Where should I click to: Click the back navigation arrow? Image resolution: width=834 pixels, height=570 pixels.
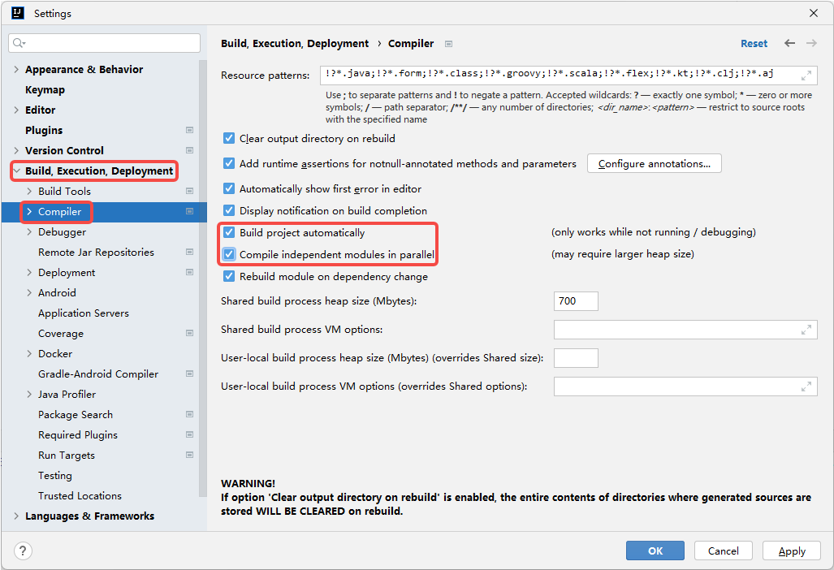pyautogui.click(x=789, y=43)
